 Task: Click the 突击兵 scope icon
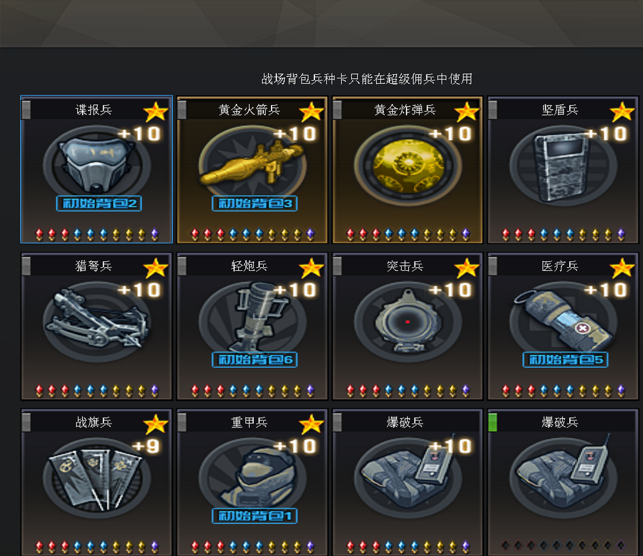coord(408,321)
